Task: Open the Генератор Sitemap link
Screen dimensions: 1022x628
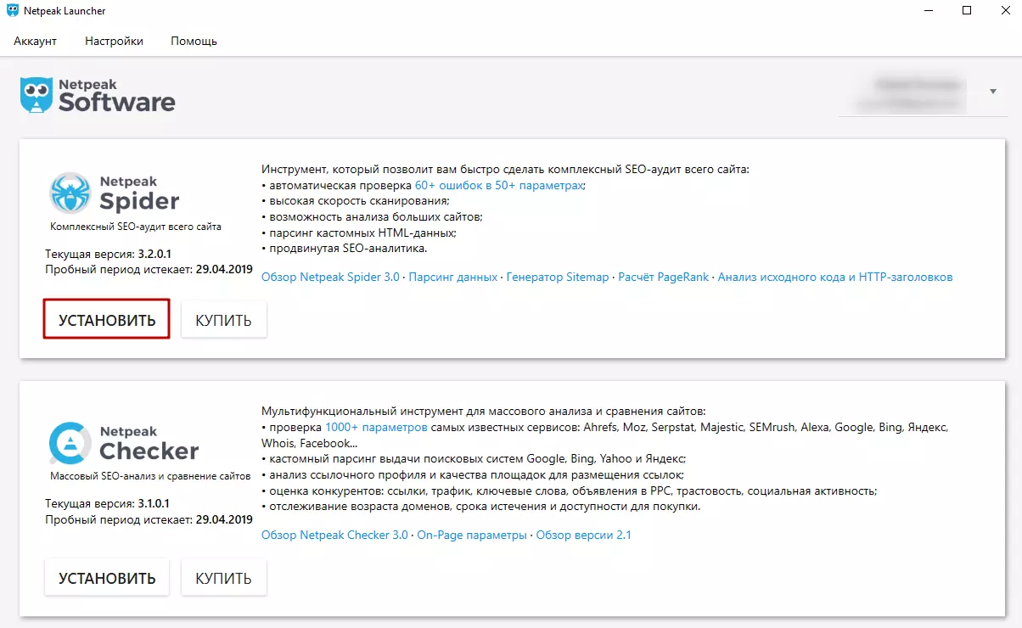Action: (558, 277)
